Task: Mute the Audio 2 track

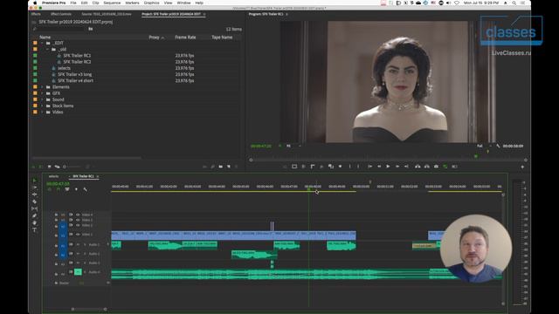Action: [x=78, y=254]
